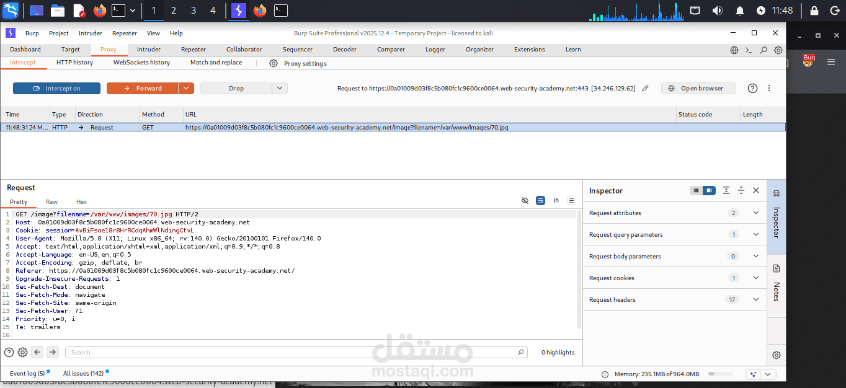
Task: Open help icon beside the search bar
Action: pos(9,352)
